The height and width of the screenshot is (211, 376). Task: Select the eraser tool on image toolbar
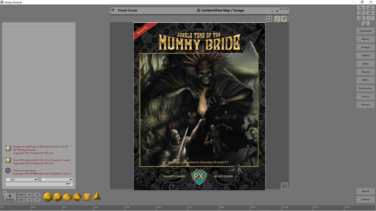click(x=284, y=18)
